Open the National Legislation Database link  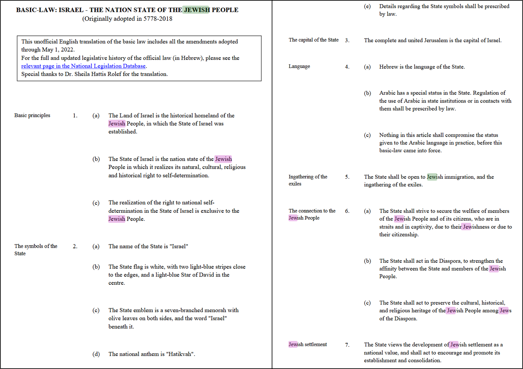(83, 66)
